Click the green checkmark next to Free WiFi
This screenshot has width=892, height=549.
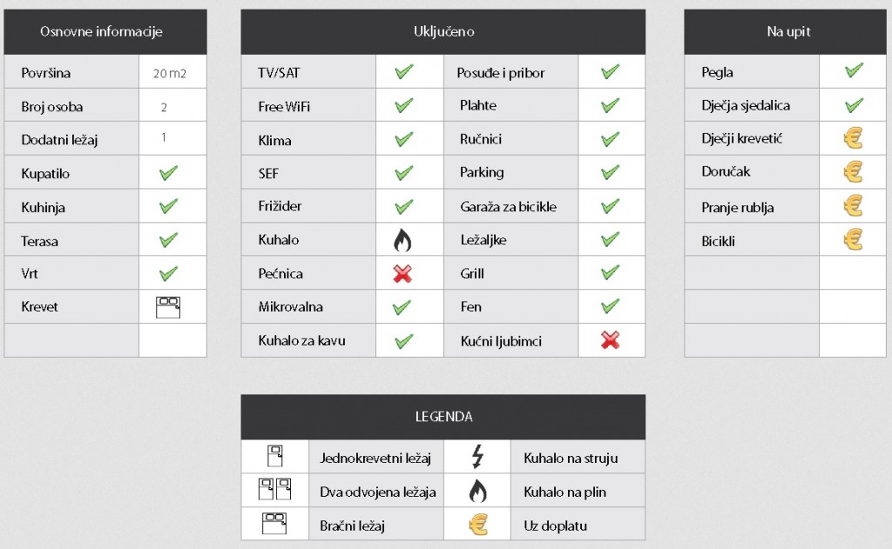[403, 106]
